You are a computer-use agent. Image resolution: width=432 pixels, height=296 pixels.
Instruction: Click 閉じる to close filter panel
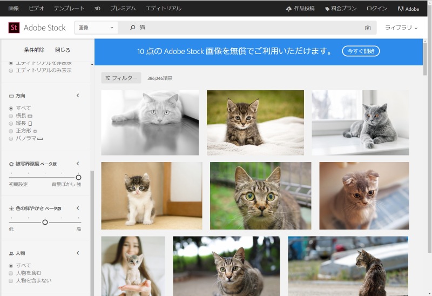(63, 50)
